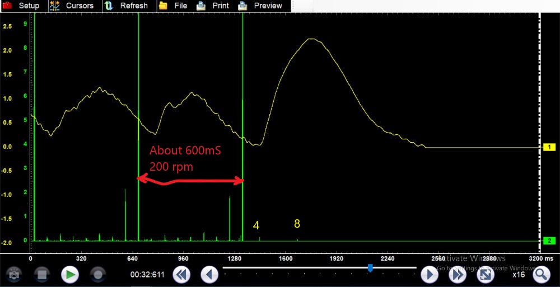This screenshot has height=287, width=560.
Task: Click the magnifier zoom icon
Action: (541, 275)
